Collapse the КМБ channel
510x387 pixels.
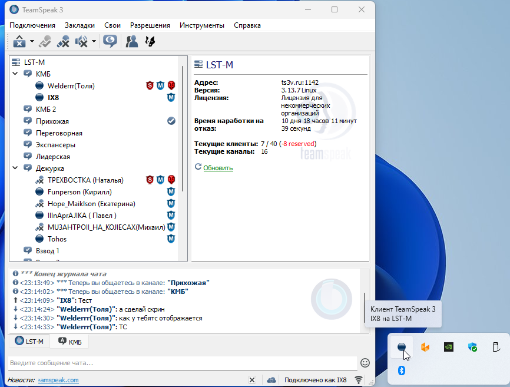(x=15, y=74)
